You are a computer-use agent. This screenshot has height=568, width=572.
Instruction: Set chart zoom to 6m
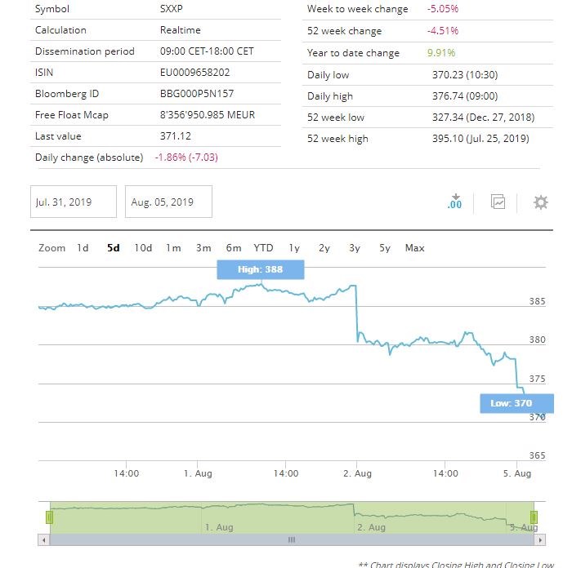click(x=234, y=248)
